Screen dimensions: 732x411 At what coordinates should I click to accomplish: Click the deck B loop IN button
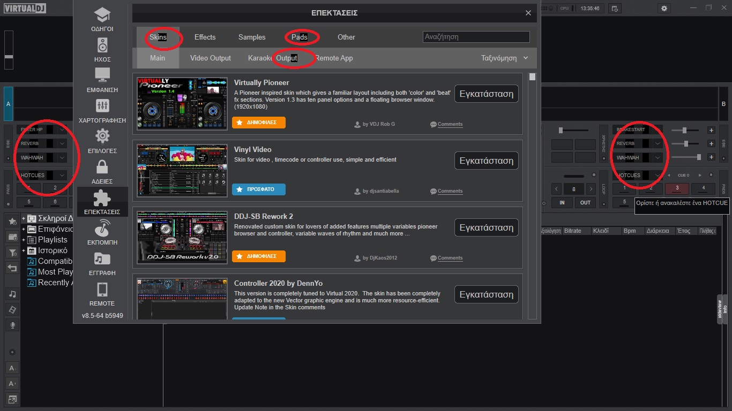(562, 203)
